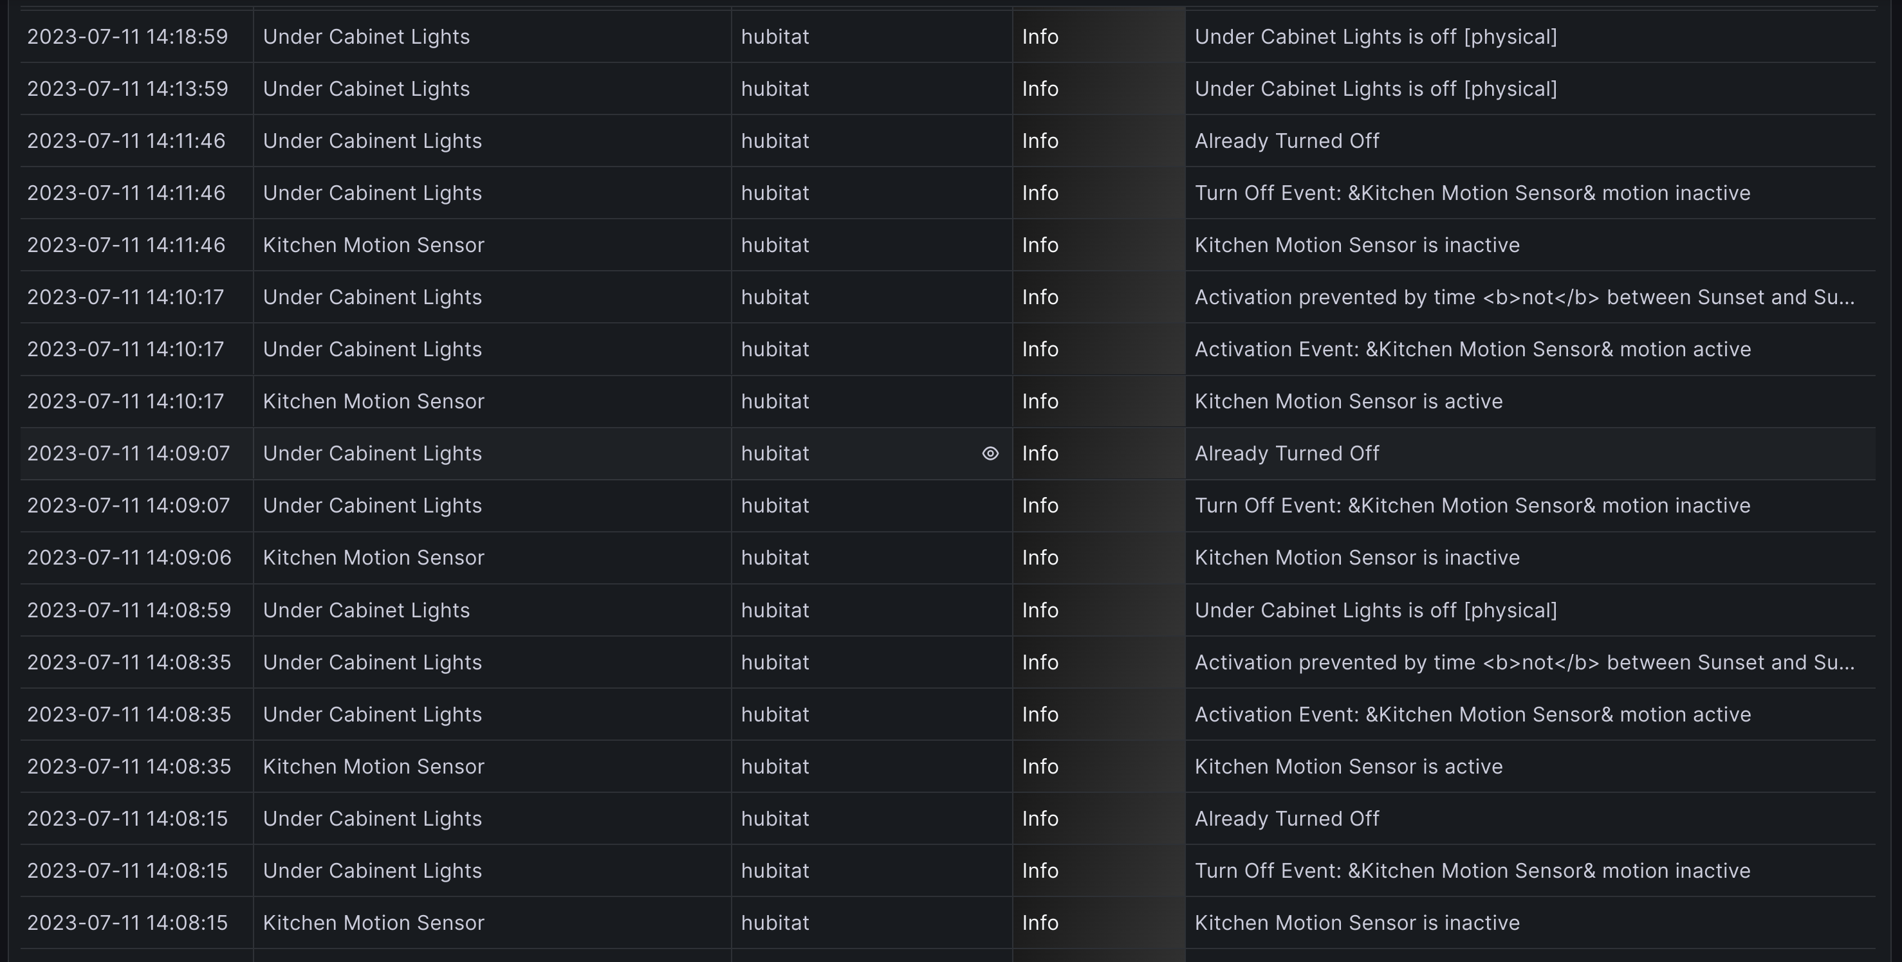The width and height of the screenshot is (1902, 962).
Task: Select the 14:09:06 timestamp cell
Action: click(129, 558)
